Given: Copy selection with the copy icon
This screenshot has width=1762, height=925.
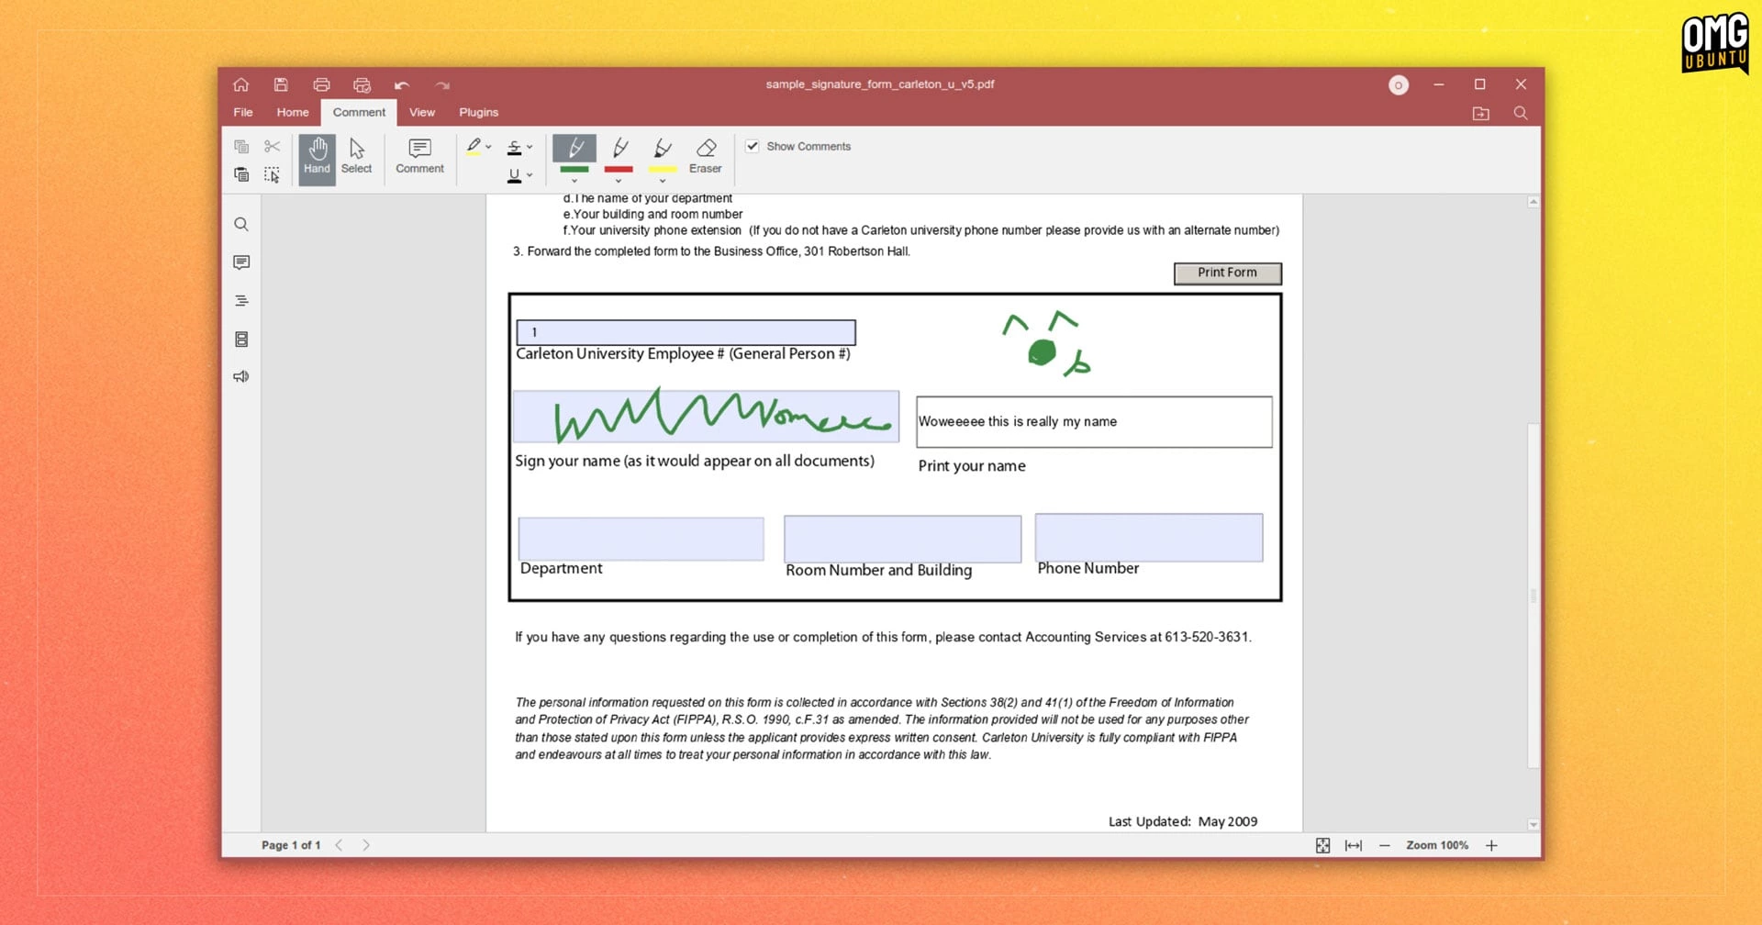Looking at the screenshot, I should [241, 146].
